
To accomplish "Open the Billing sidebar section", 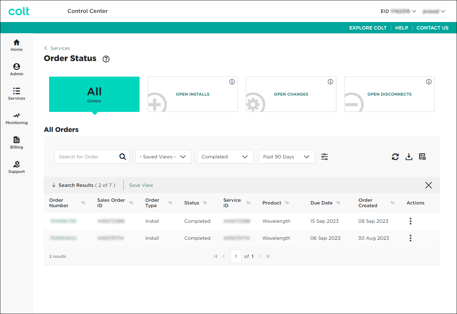I will (17, 143).
